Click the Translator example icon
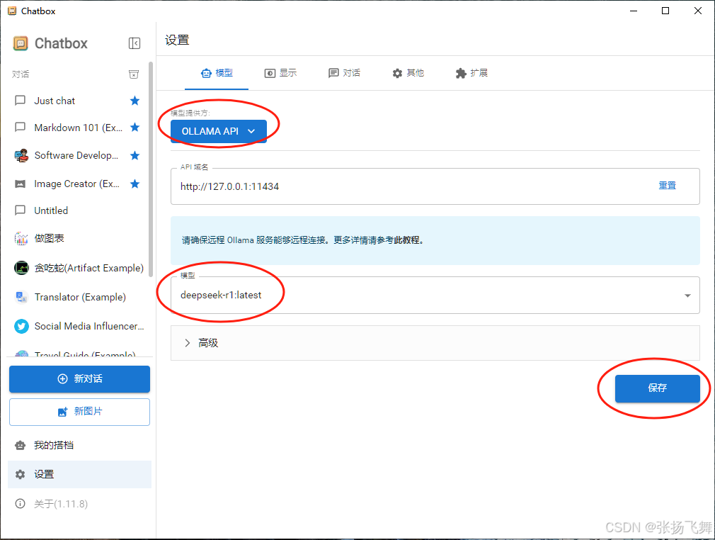Viewport: 715px width, 540px height. [x=21, y=297]
